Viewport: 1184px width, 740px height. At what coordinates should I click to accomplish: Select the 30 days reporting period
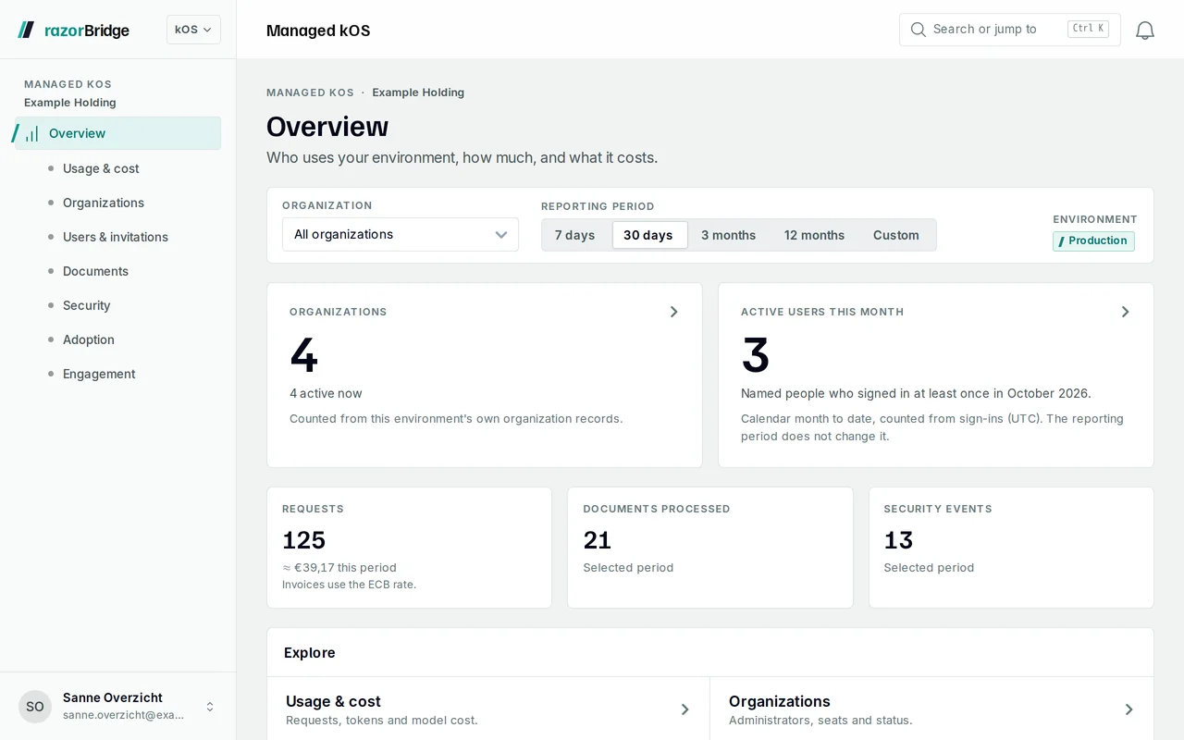pyautogui.click(x=648, y=235)
